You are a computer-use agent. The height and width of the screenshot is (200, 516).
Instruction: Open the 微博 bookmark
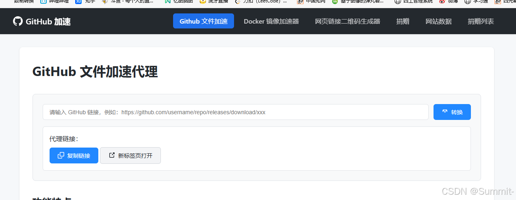pyautogui.click(x=448, y=2)
